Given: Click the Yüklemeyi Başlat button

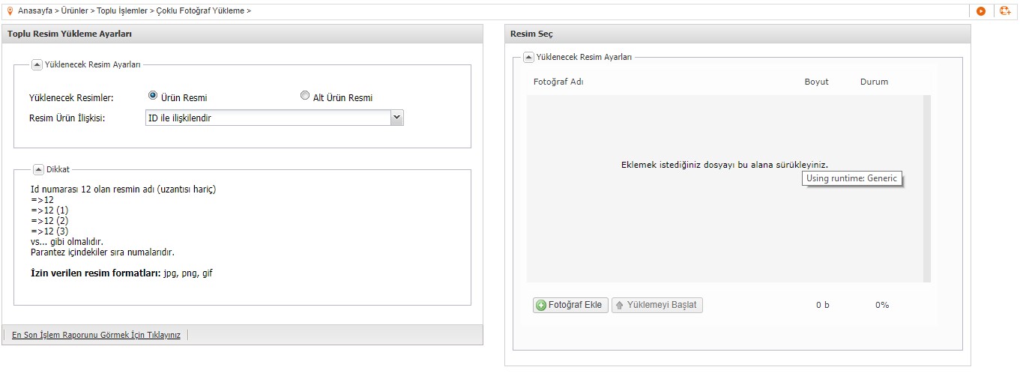Looking at the screenshot, I should pyautogui.click(x=657, y=305).
